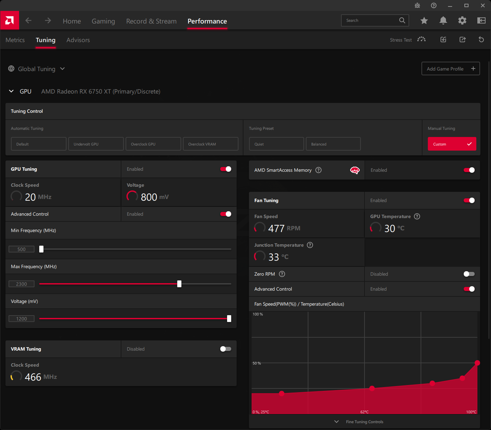Image resolution: width=491 pixels, height=430 pixels.
Task: Open the Record & Stream tab
Action: tap(151, 21)
